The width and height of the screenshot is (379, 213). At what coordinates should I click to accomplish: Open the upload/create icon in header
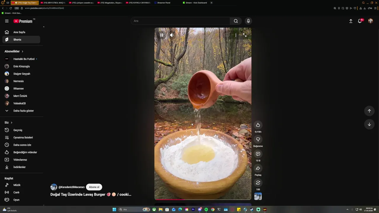[x=351, y=21]
